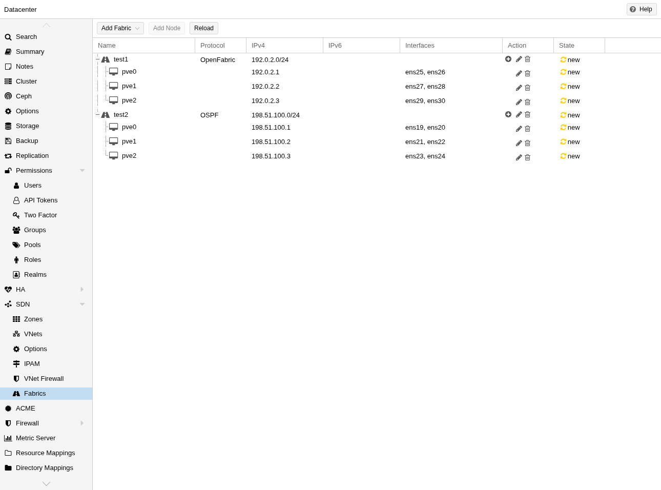This screenshot has width=661, height=490.
Task: Edit node with IP 192.0.2.3
Action: point(519,102)
